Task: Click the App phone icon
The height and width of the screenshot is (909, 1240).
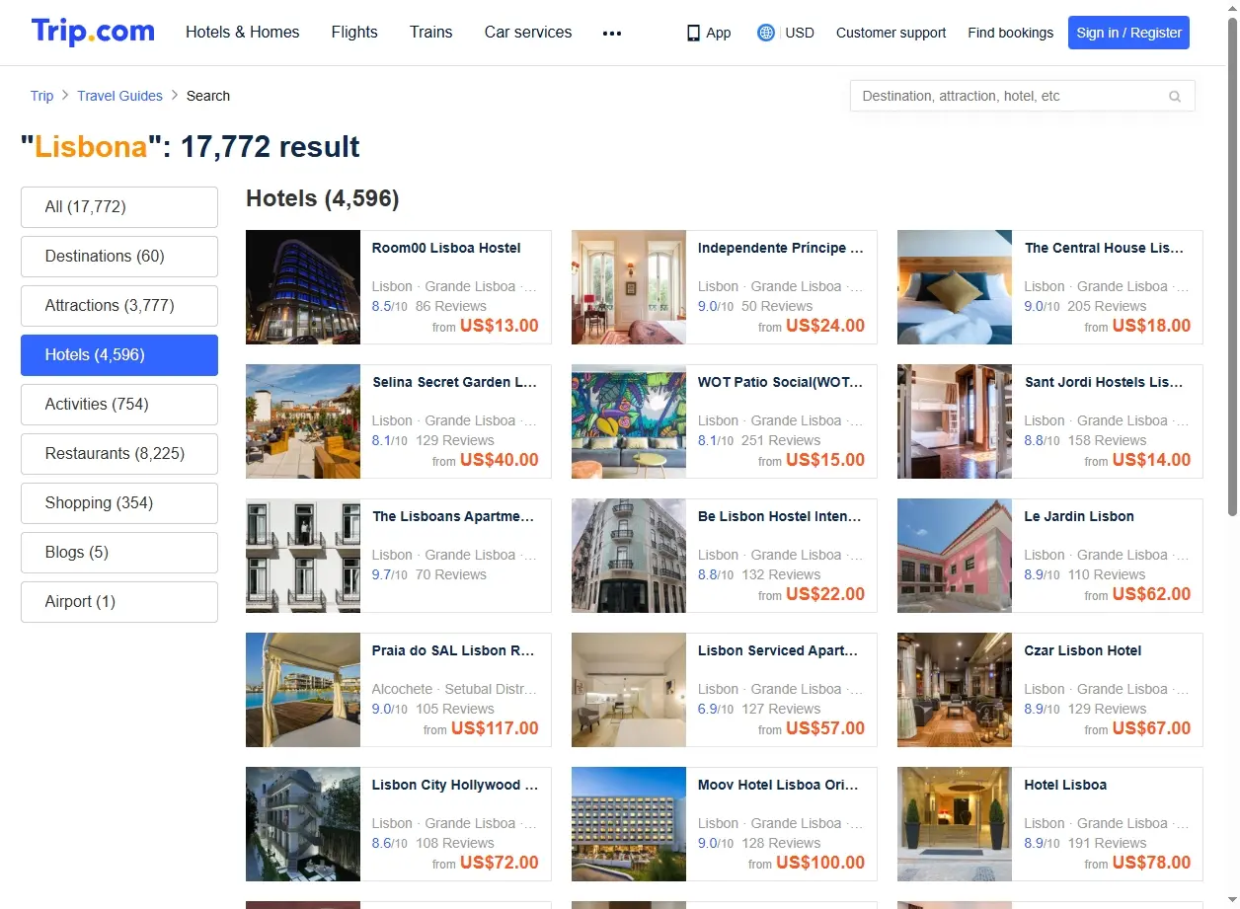Action: click(x=693, y=33)
